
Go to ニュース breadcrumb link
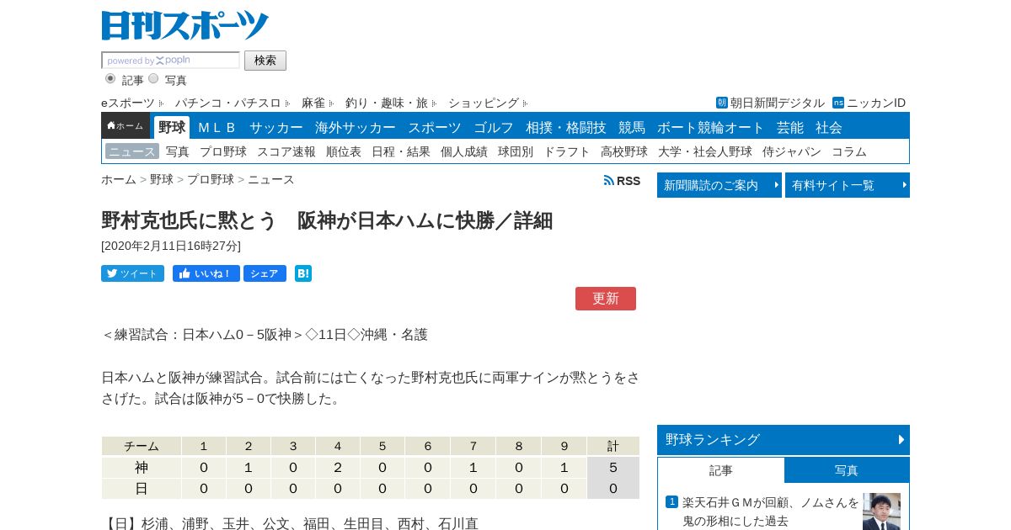click(x=271, y=179)
